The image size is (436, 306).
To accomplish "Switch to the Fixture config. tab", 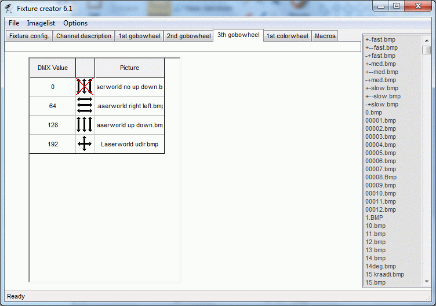I will coord(29,36).
